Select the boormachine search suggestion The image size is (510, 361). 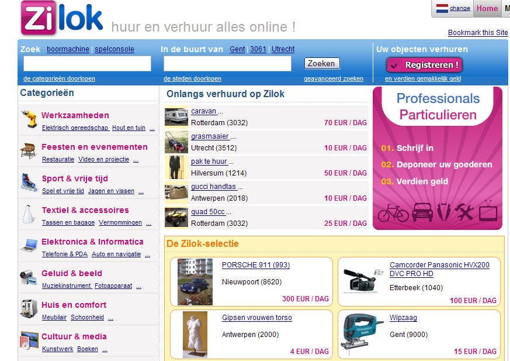tap(68, 49)
